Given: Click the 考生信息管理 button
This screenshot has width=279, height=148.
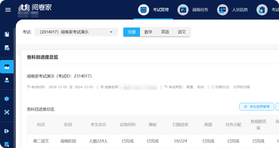Looking at the screenshot, I should (x=257, y=107).
